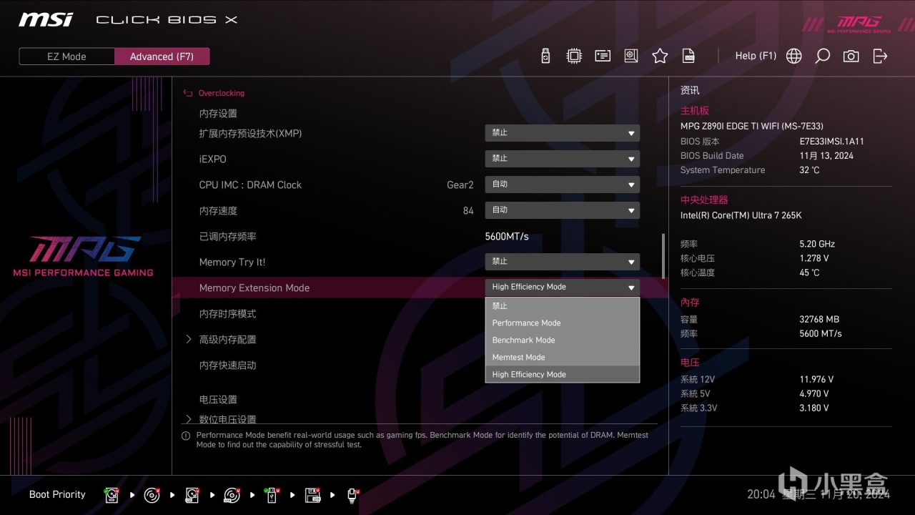Select the Memory Try It! label
This screenshot has height=515, width=915.
(x=232, y=262)
